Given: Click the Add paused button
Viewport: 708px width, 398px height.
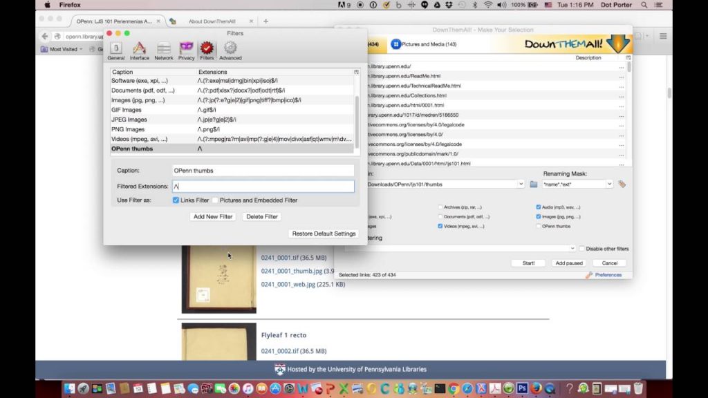Looking at the screenshot, I should pyautogui.click(x=569, y=263).
